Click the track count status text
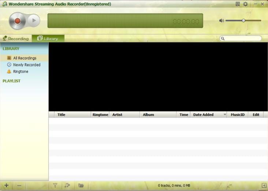Image resolution: width=268 pixels, height=191 pixels. point(174,186)
